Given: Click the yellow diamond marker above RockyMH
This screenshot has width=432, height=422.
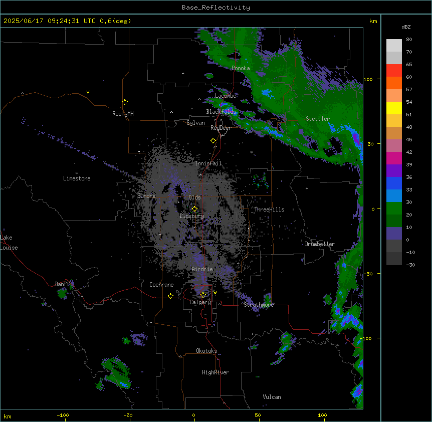Looking at the screenshot, I should [125, 102].
